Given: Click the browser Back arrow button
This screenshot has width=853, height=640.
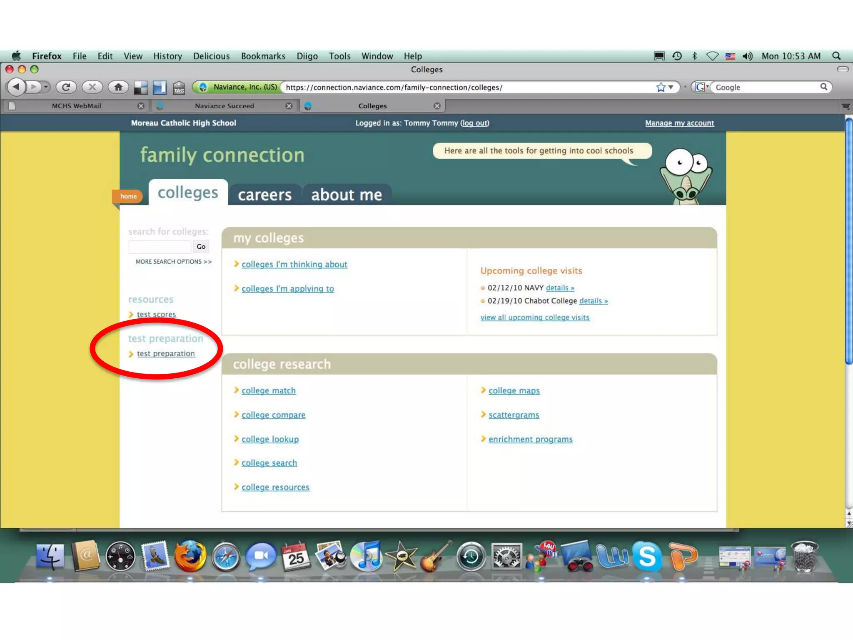Looking at the screenshot, I should pos(16,87).
